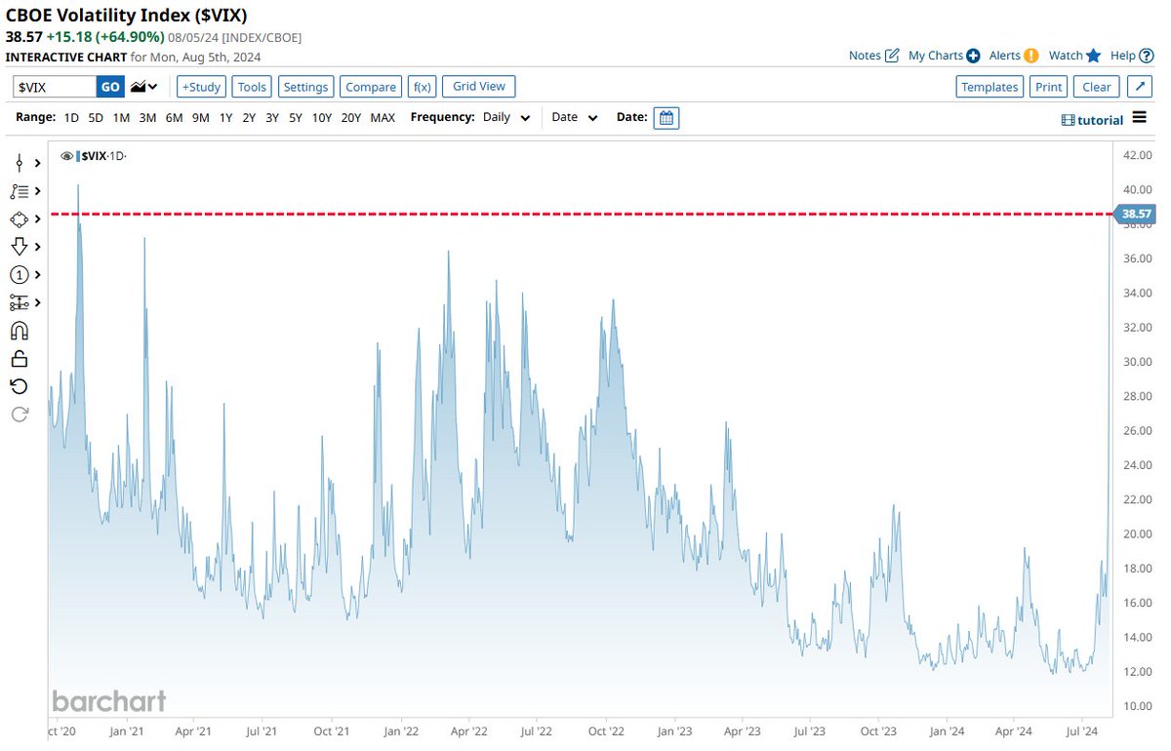Open My Charts with plus icon
The image size is (1171, 751).
click(x=944, y=56)
